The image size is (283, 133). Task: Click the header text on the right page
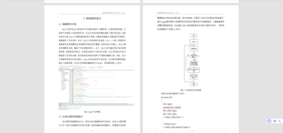pos(168,13)
